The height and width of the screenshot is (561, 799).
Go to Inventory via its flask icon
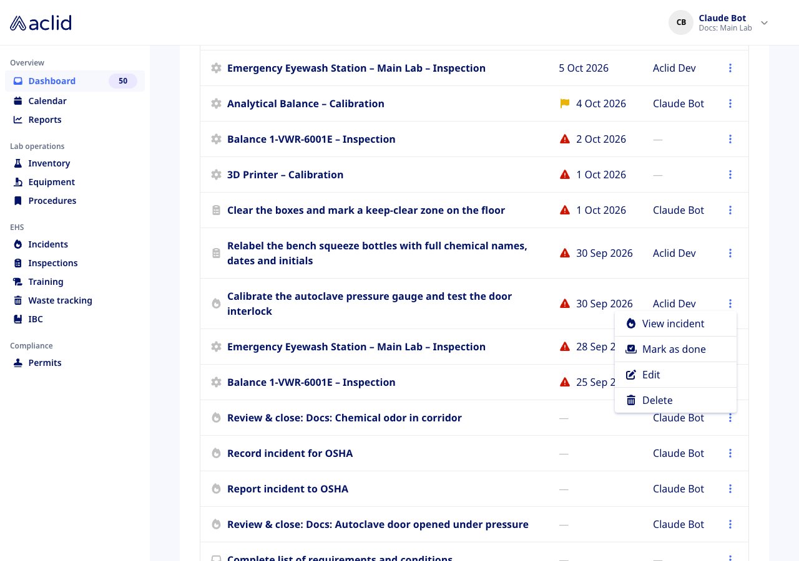(18, 163)
